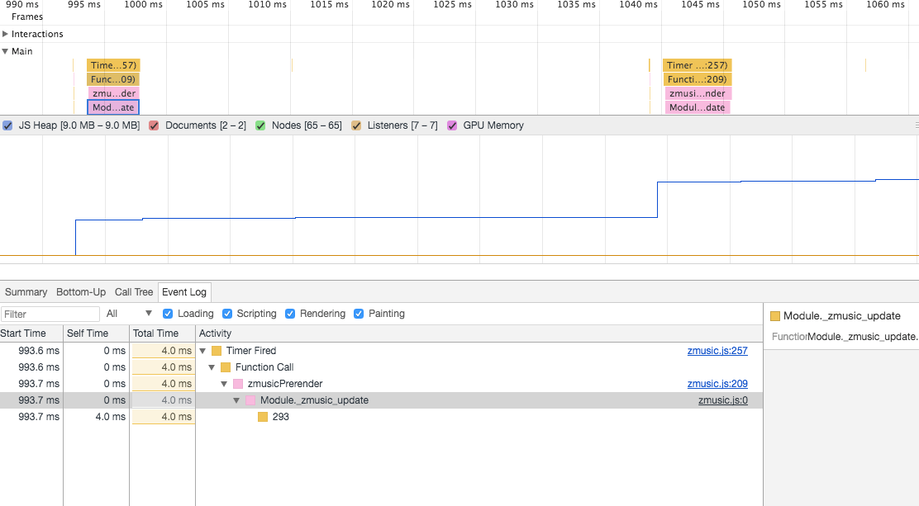Image resolution: width=919 pixels, height=506 pixels.
Task: Click the Funci...209 yellow block
Action: [695, 78]
